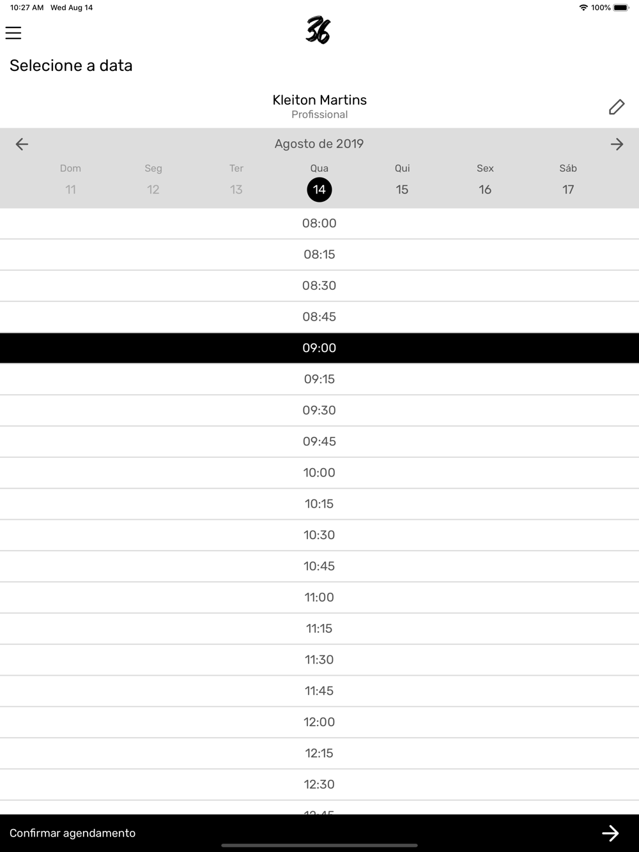
Task: Click Confirmar agendamento
Action: click(72, 833)
